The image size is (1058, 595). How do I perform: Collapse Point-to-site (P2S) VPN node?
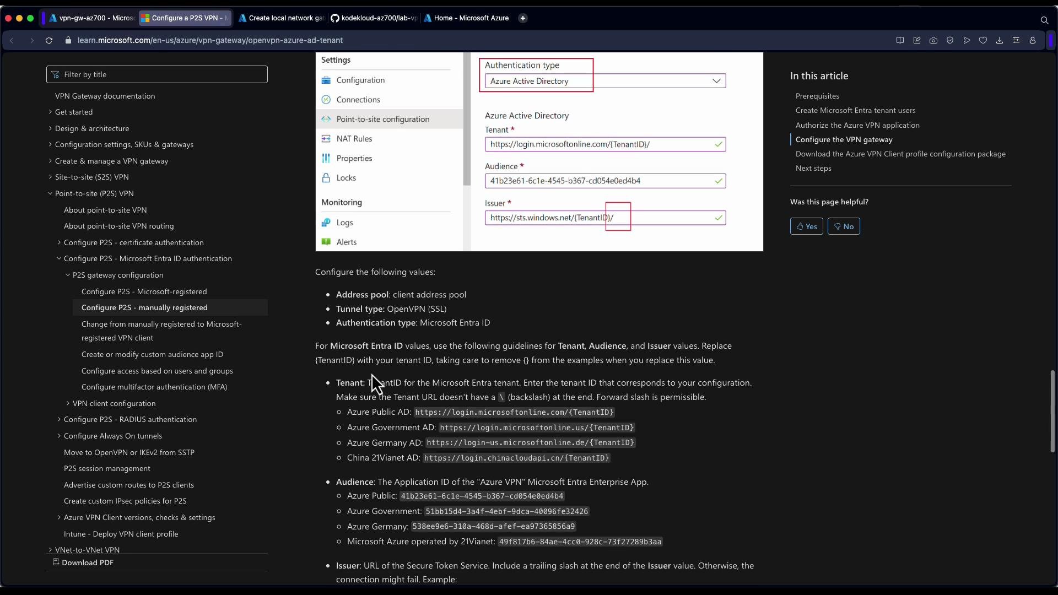point(50,193)
